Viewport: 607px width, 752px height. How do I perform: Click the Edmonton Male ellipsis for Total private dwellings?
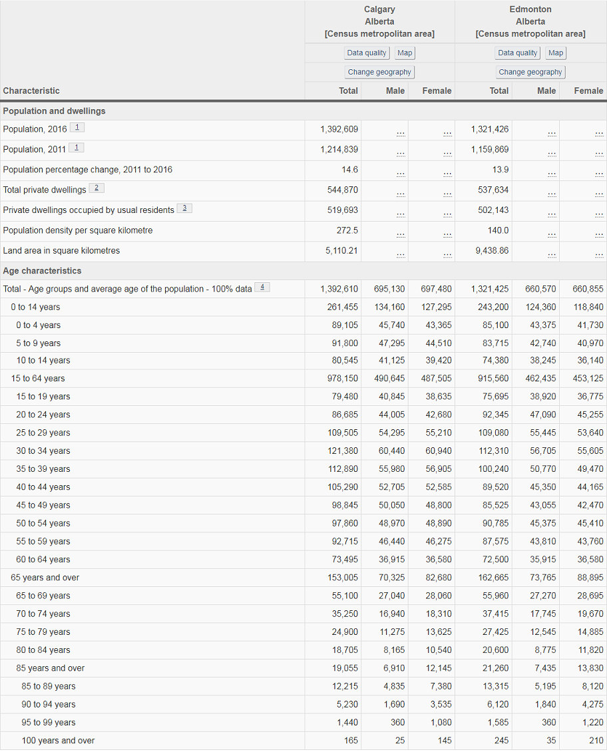point(552,194)
